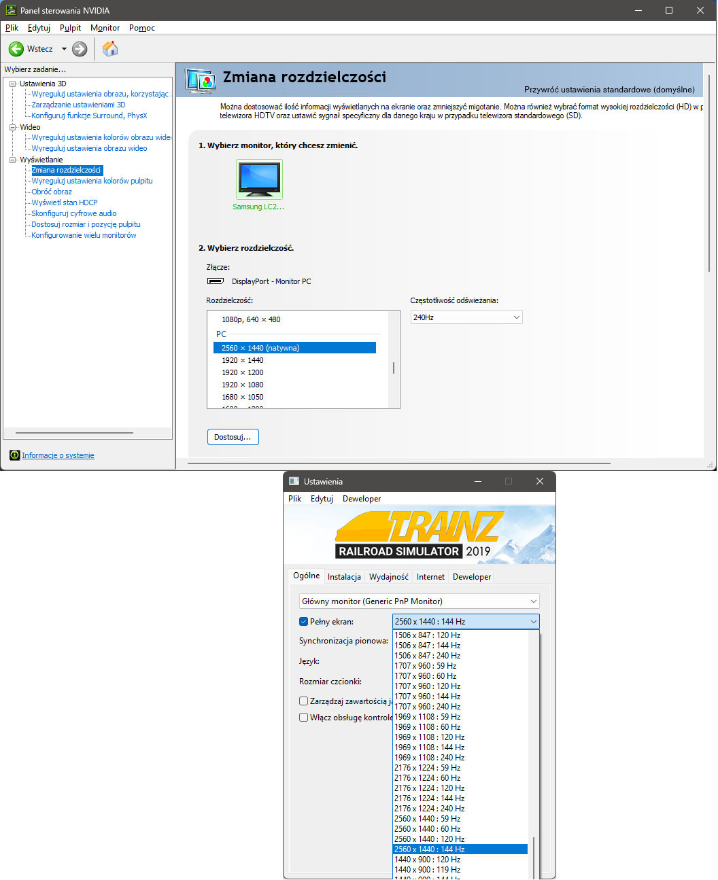Select the Samsung monitor icon
Screen dimensions: 718x880
tap(259, 180)
